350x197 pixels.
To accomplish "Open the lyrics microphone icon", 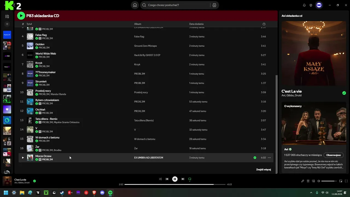I will pos(303,181).
